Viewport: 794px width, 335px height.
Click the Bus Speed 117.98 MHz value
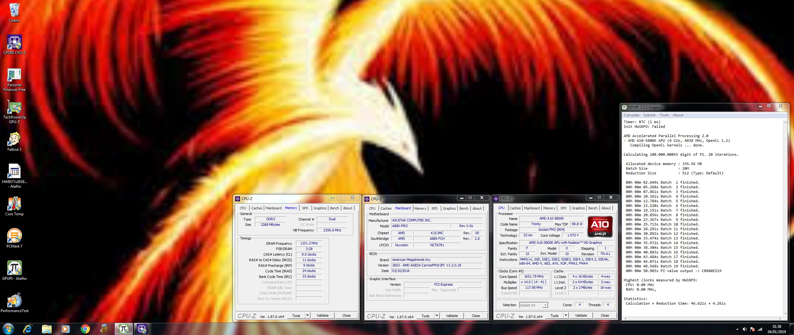click(x=534, y=288)
